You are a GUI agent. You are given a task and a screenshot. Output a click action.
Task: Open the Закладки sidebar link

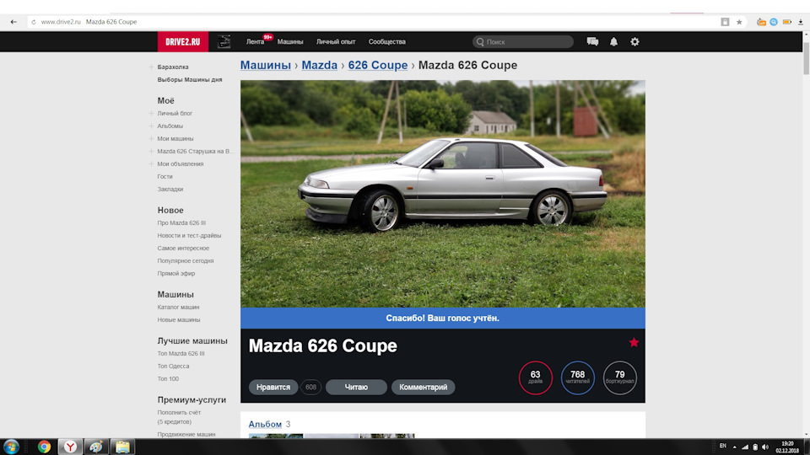(170, 190)
